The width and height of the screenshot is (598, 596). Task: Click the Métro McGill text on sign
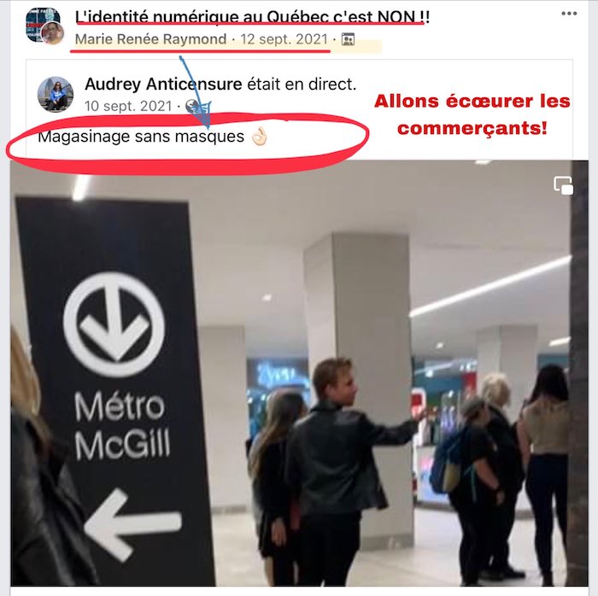[122, 426]
